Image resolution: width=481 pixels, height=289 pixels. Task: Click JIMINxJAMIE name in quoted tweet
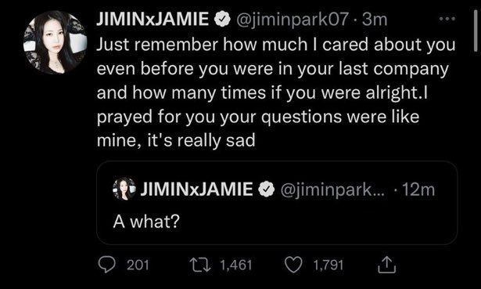[x=196, y=190]
